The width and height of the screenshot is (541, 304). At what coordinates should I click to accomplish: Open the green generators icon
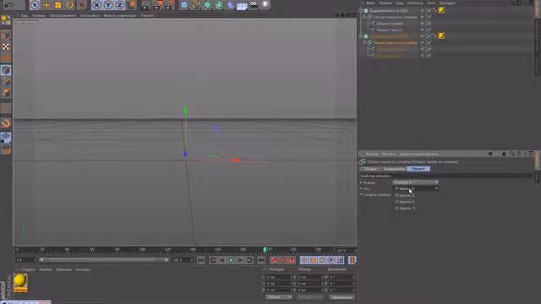point(207,5)
